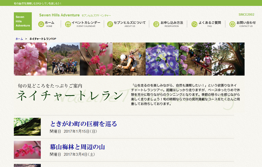Open イベントカレンダー menu item
This screenshot has height=167, width=262.
pos(83,24)
